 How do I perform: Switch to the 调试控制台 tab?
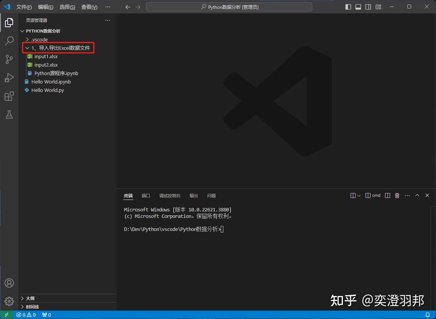(x=170, y=195)
